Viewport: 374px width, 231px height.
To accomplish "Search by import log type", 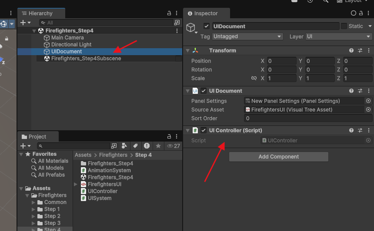I will [x=147, y=146].
